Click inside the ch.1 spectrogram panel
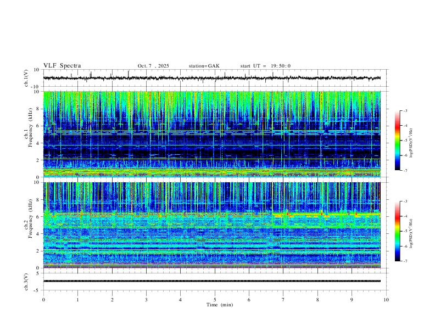The image size is (435, 336). pyautogui.click(x=211, y=134)
